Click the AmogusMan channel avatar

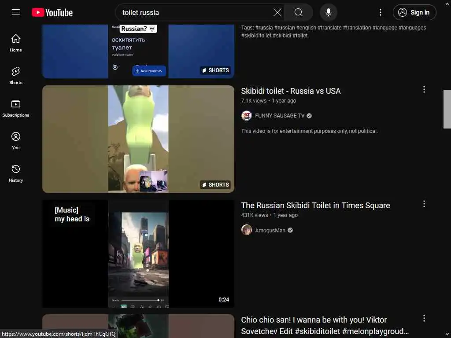247,230
